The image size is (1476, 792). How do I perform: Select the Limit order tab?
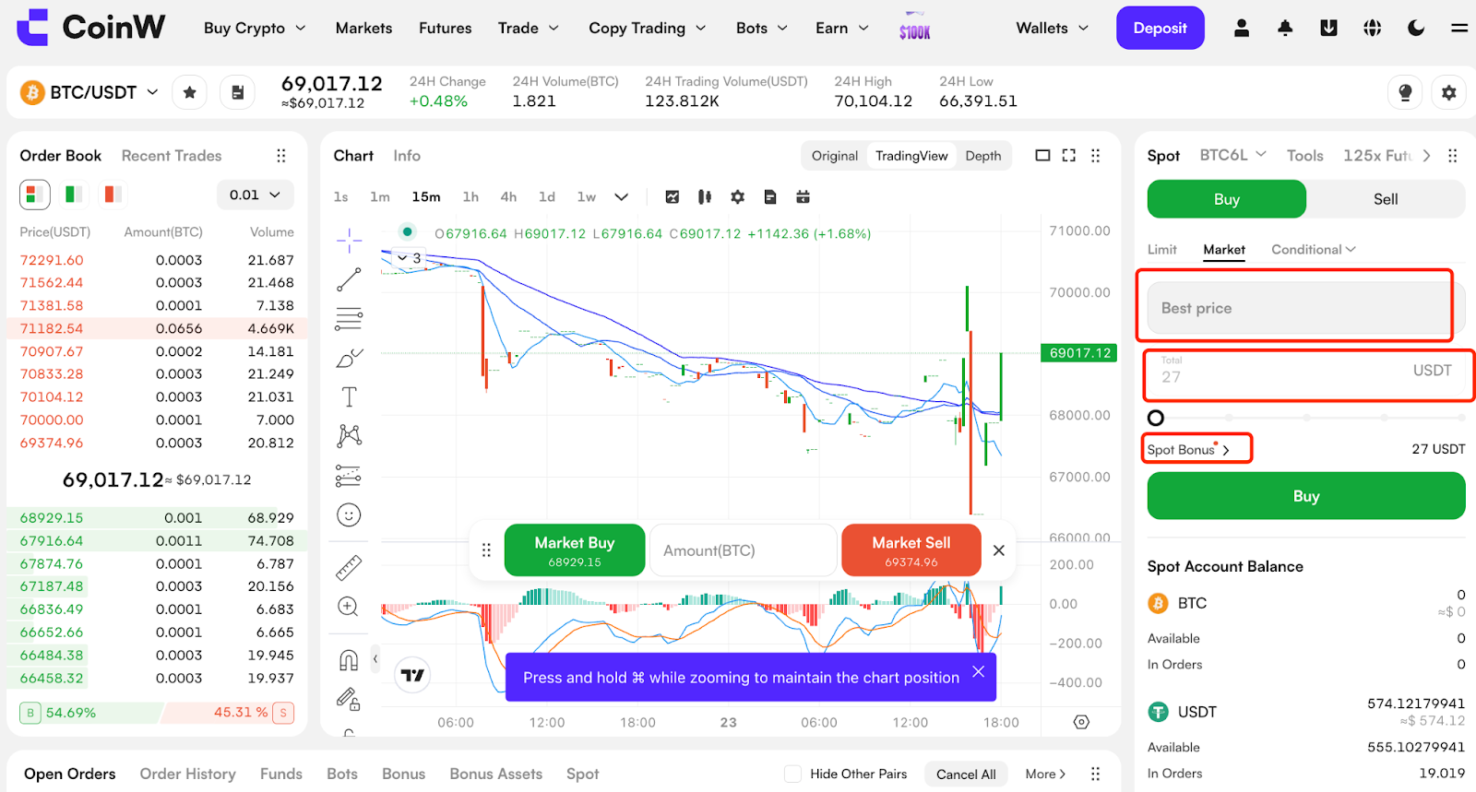pos(1162,249)
